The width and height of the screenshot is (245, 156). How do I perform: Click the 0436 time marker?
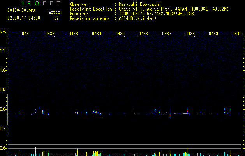pos(143,34)
